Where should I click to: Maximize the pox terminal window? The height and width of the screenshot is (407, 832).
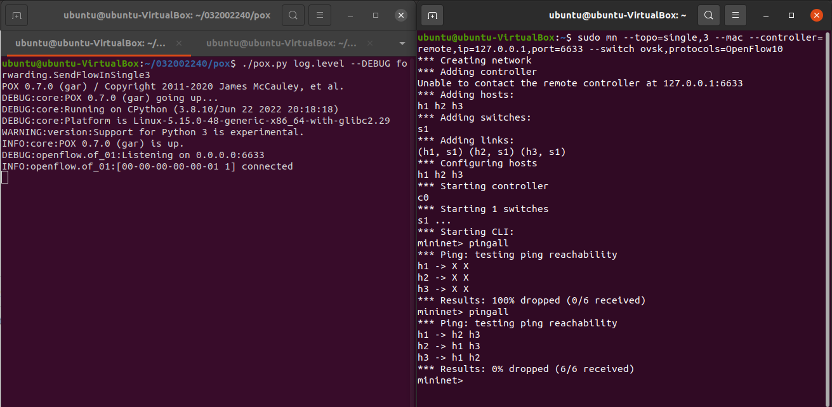(376, 15)
